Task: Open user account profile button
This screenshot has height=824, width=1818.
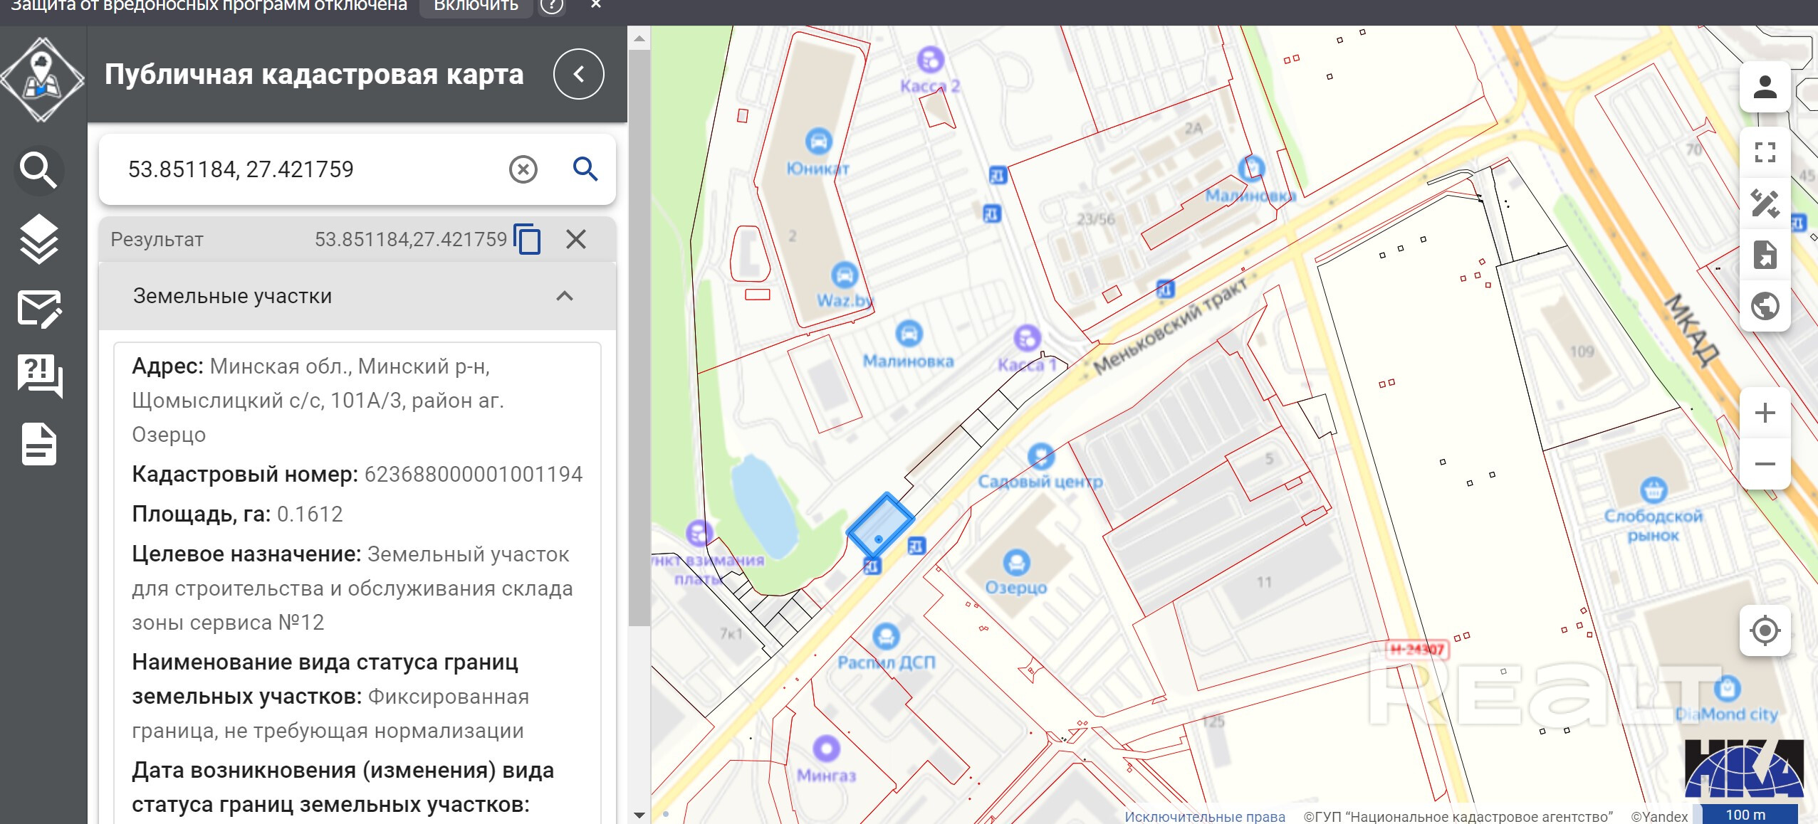Action: [x=1765, y=88]
